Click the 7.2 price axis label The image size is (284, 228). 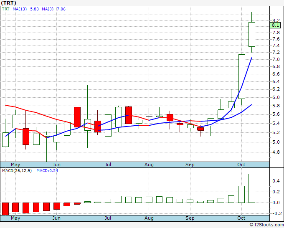(276, 52)
